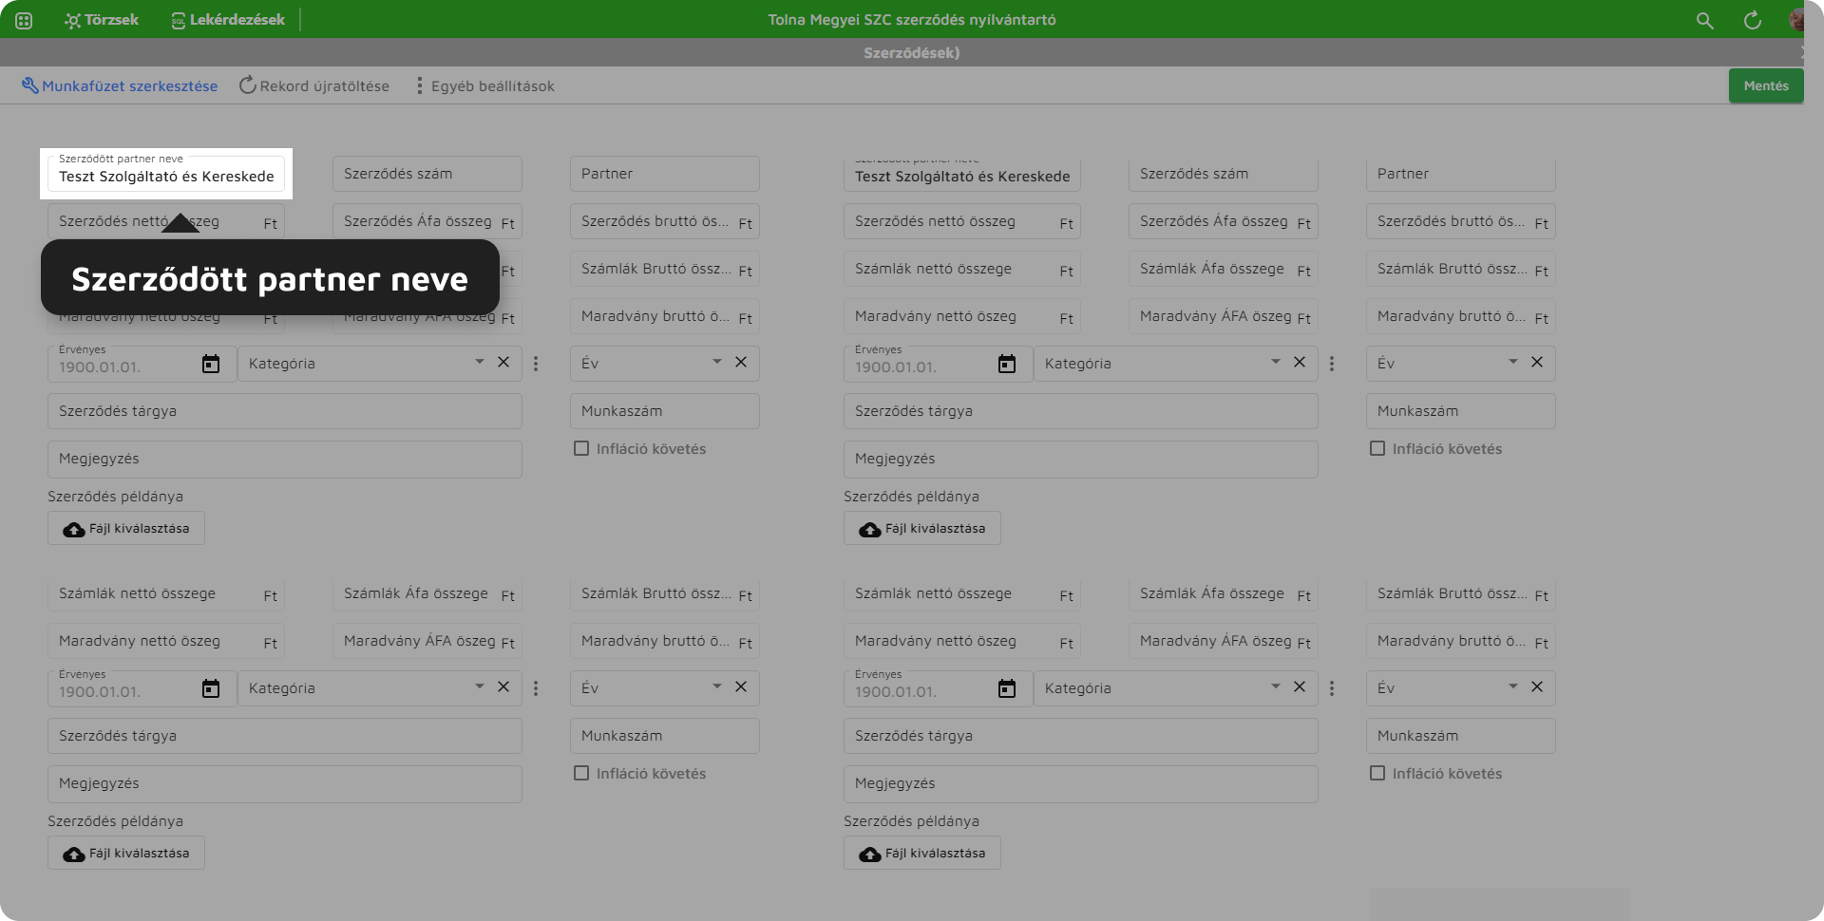Click Fájl kiválasztása button in top-right record

click(922, 529)
